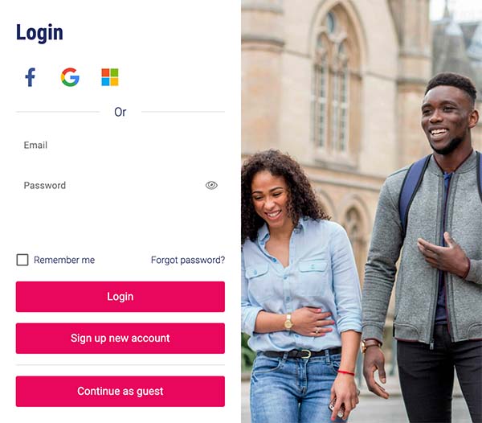This screenshot has width=482, height=423.
Task: Focus the Email input field
Action: pyautogui.click(x=120, y=145)
